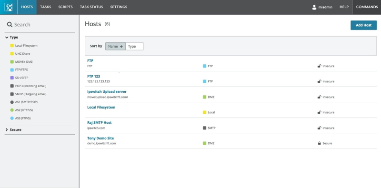Click green DMZ square for Tony Demo Site
Image resolution: width=381 pixels, height=188 pixels.
click(x=205, y=143)
